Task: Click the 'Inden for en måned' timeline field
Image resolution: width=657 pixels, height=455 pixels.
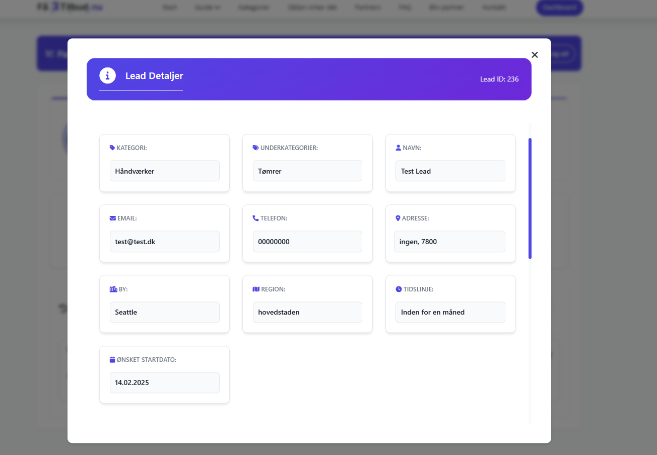Action: click(x=450, y=312)
